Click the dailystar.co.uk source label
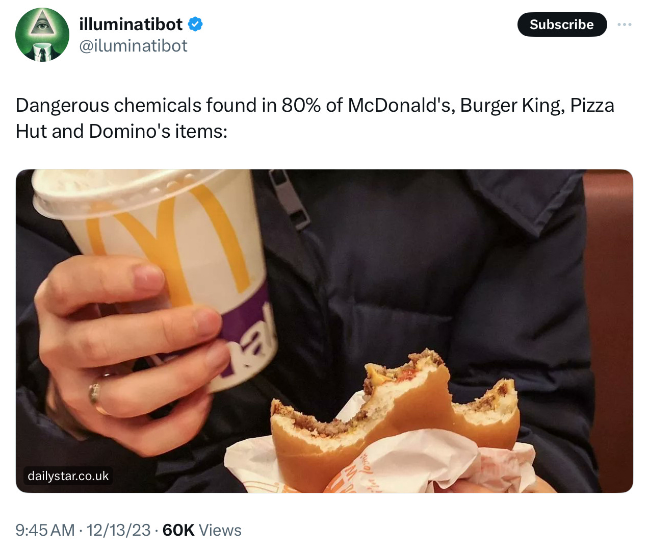 pyautogui.click(x=68, y=476)
